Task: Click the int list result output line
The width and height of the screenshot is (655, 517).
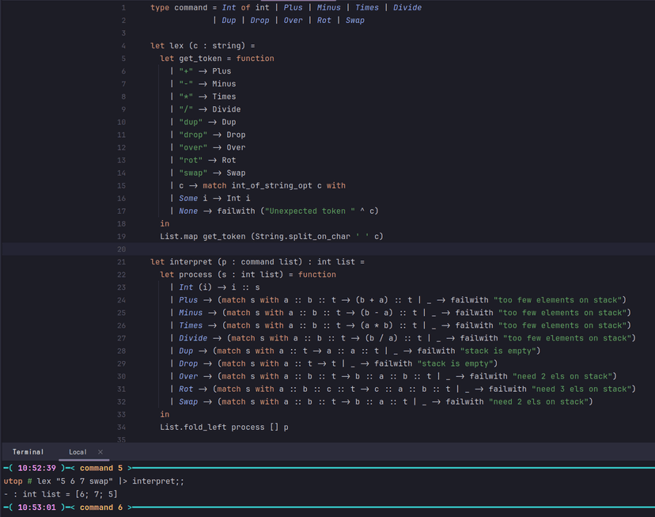Action: pyautogui.click(x=60, y=494)
